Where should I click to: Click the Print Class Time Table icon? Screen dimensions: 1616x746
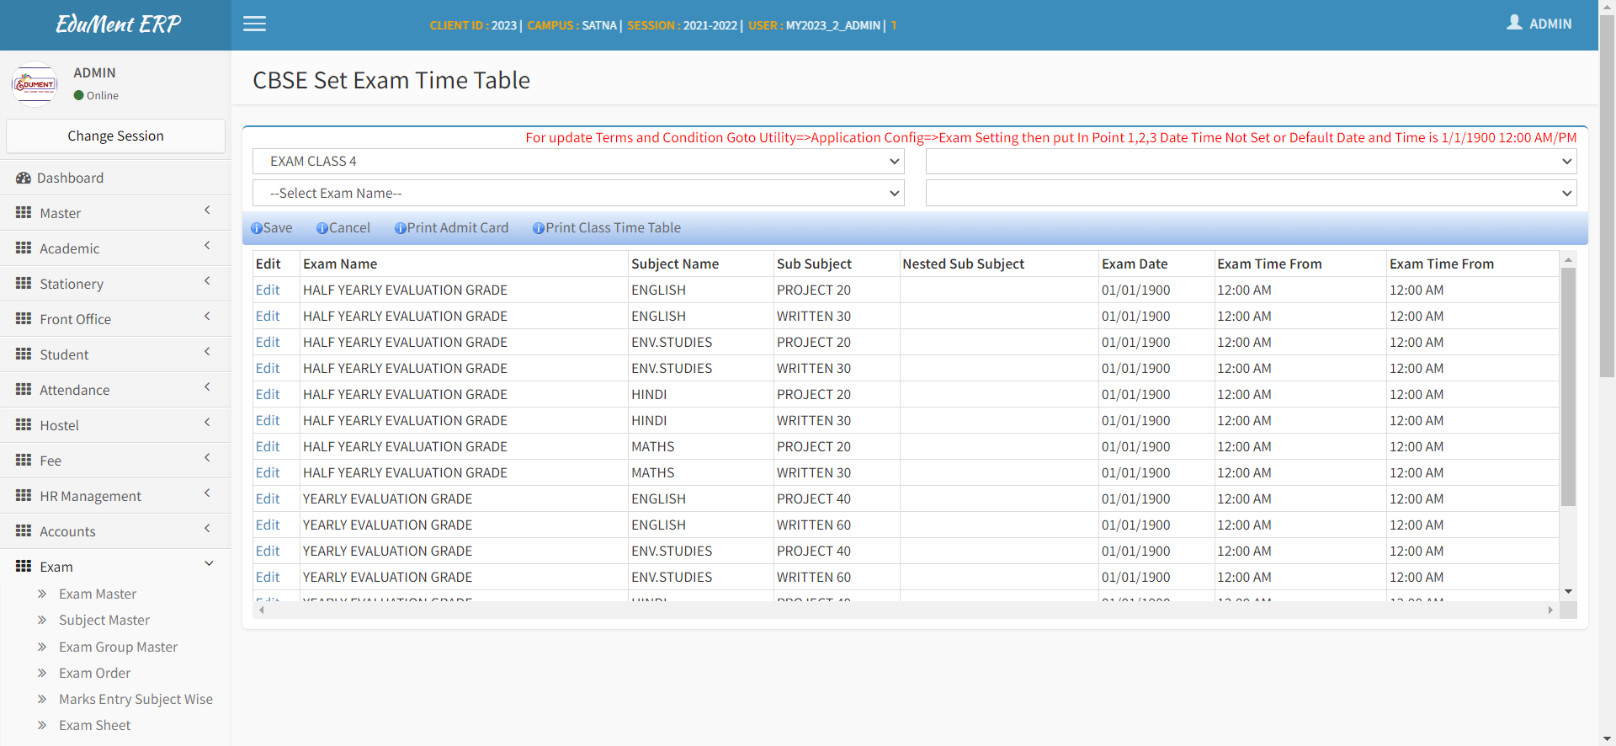(539, 228)
